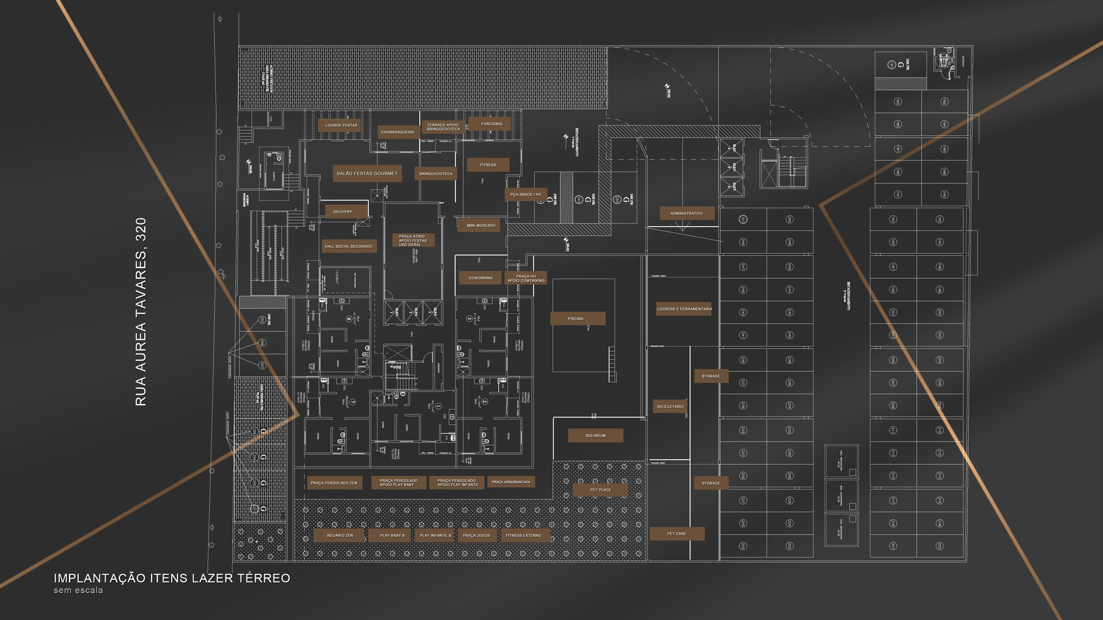Click the PISCINA label
The height and width of the screenshot is (620, 1103).
tap(578, 319)
